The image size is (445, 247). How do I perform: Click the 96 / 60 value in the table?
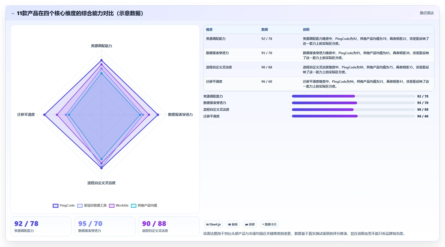[x=267, y=82]
